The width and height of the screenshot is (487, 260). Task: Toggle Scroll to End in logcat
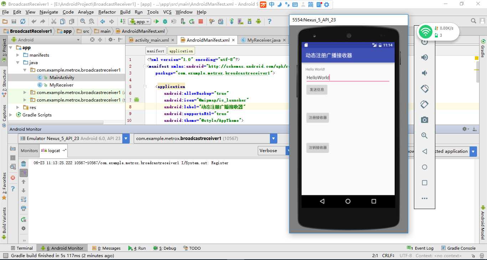click(x=24, y=173)
